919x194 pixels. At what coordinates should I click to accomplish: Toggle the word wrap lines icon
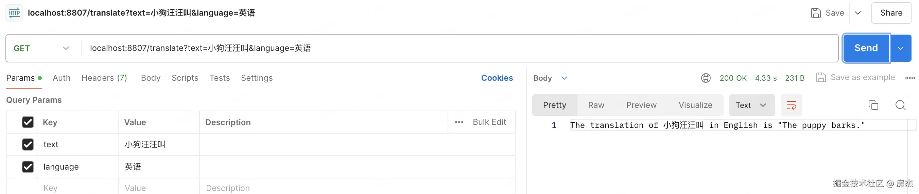[x=791, y=105]
